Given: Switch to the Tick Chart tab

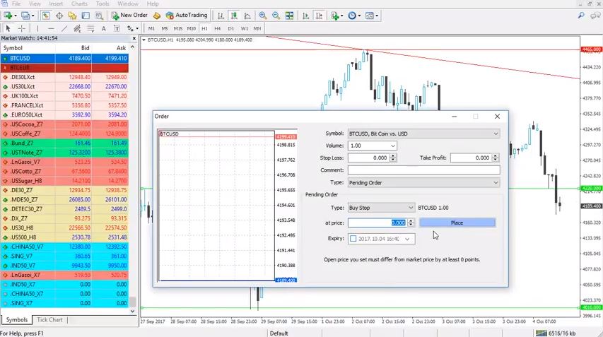Looking at the screenshot, I should (49, 320).
